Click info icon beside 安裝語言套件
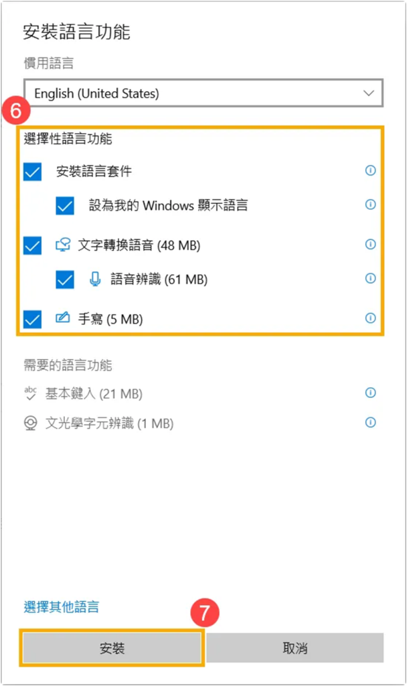The image size is (407, 686). (370, 171)
